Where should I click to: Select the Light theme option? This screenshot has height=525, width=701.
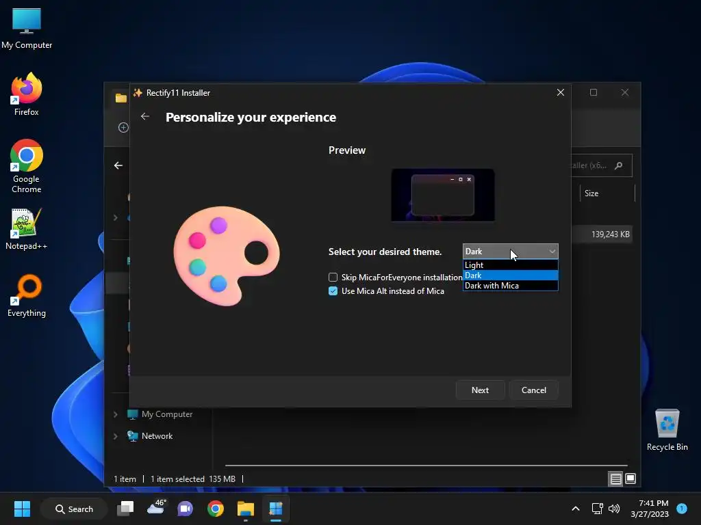coord(510,265)
